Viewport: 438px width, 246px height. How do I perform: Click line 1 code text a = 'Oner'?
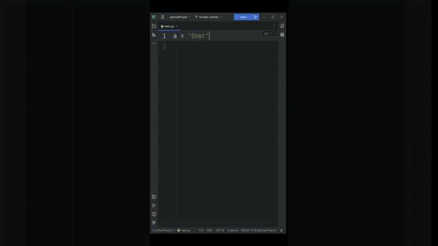191,36
